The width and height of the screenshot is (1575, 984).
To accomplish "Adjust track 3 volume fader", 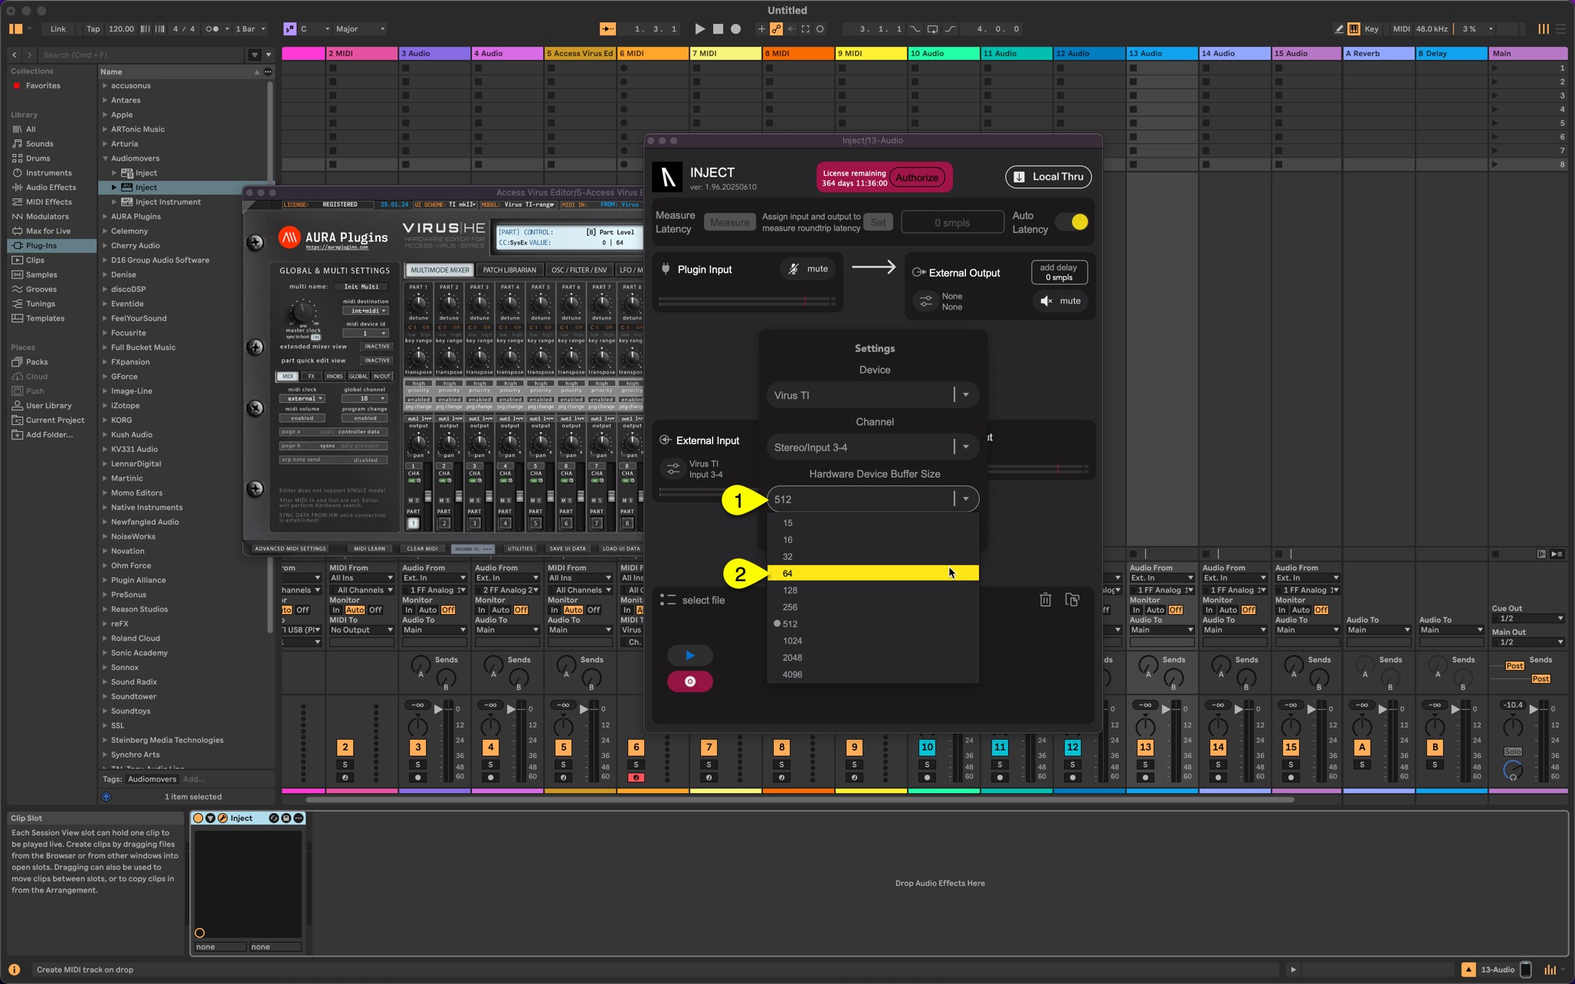I will point(439,709).
